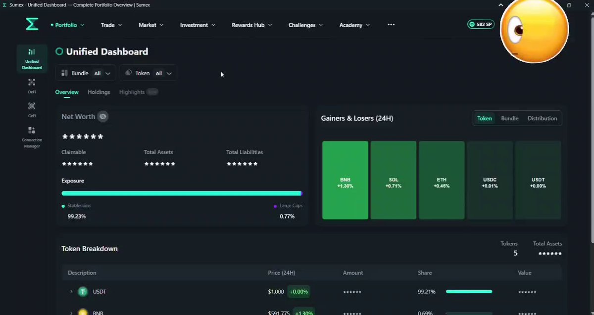Click the ETH +0.45% heatmap tile
The height and width of the screenshot is (315, 594).
(x=442, y=180)
